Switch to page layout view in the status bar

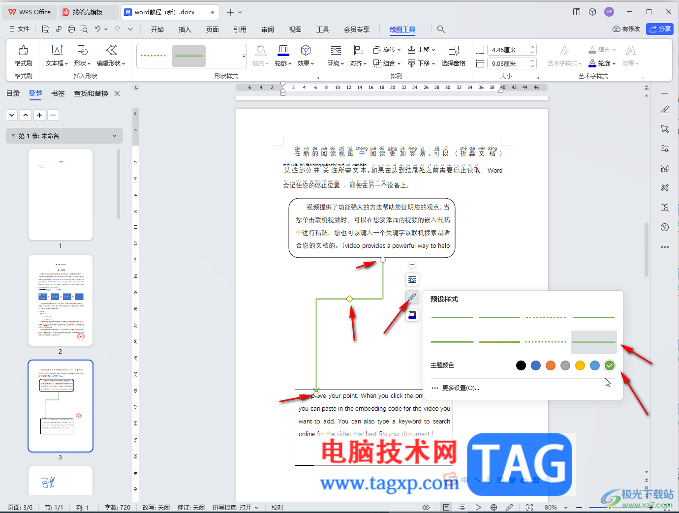[x=446, y=507]
